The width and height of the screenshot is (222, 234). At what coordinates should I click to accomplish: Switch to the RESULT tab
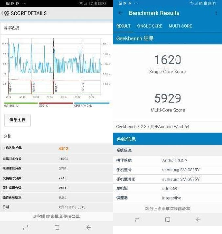(x=123, y=26)
